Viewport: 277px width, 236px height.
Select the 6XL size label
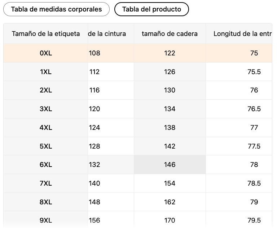46,165
